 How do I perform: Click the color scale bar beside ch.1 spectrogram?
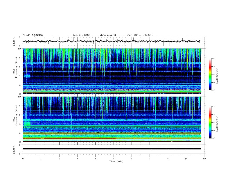(210, 74)
